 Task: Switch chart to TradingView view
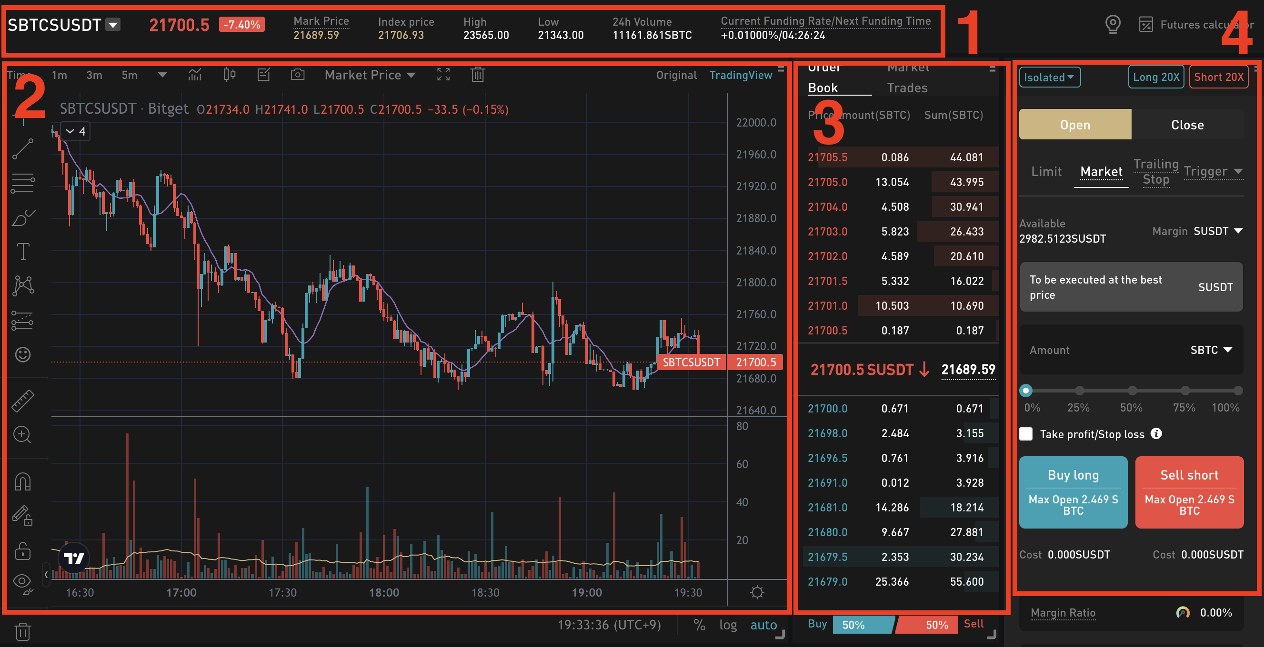coord(741,75)
